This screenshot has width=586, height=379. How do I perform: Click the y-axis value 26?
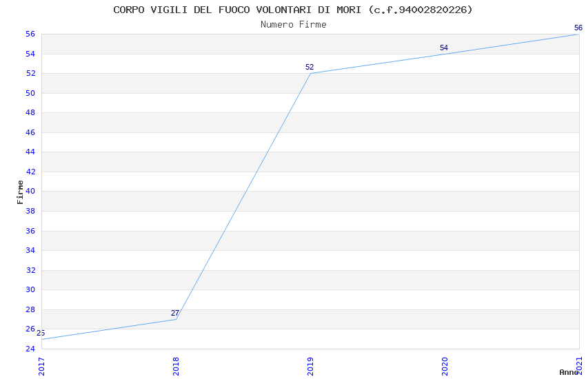tap(30, 329)
